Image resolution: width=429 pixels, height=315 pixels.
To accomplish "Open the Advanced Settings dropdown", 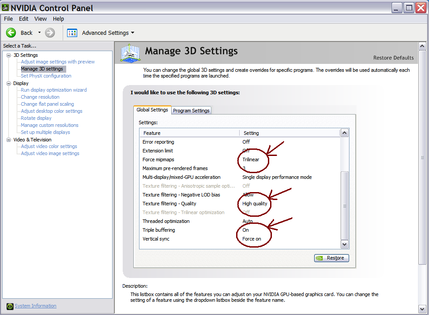I will [108, 33].
